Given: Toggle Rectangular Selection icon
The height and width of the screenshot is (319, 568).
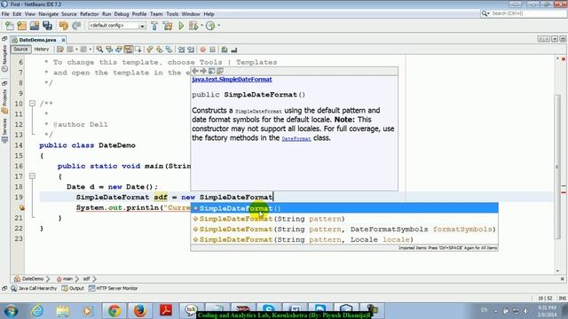Looking at the screenshot, I should [138, 50].
